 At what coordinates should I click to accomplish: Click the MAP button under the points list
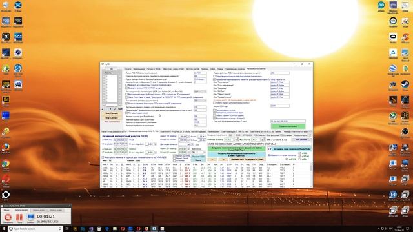[x=120, y=109]
